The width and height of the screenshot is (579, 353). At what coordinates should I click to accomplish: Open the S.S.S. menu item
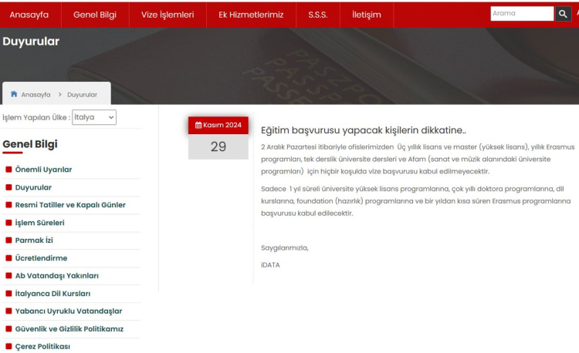(x=318, y=15)
